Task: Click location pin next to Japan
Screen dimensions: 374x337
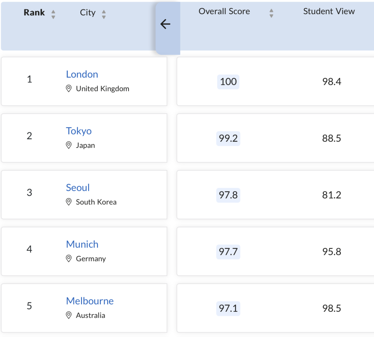Action: (x=69, y=145)
